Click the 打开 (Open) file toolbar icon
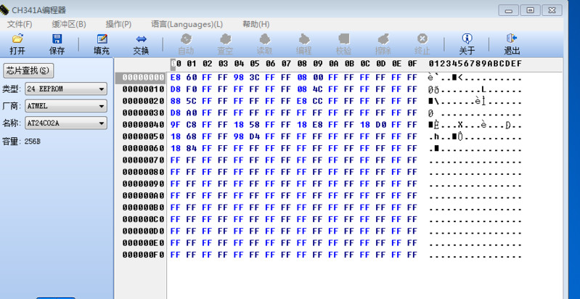Viewport: 580px width, 299px height. 17,44
